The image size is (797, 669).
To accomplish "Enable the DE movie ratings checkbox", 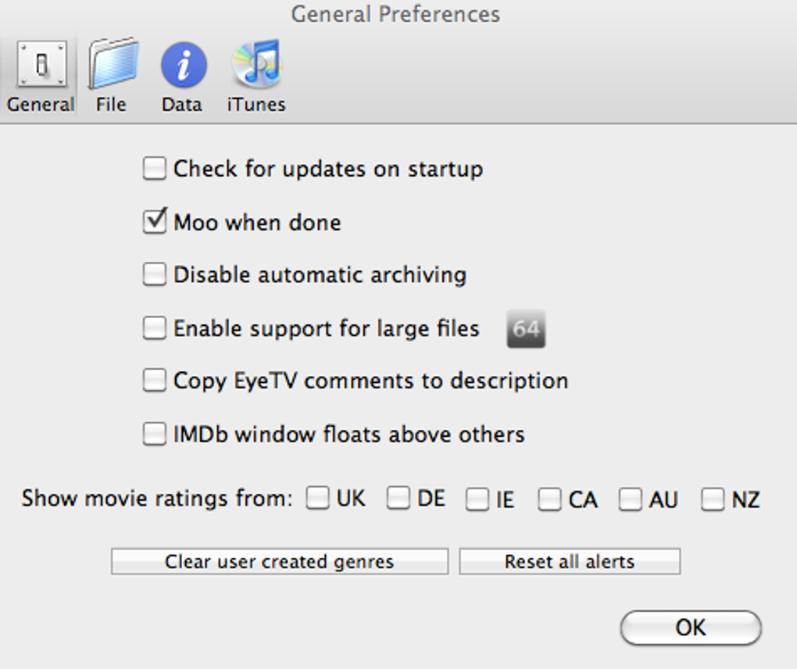I will (x=398, y=499).
